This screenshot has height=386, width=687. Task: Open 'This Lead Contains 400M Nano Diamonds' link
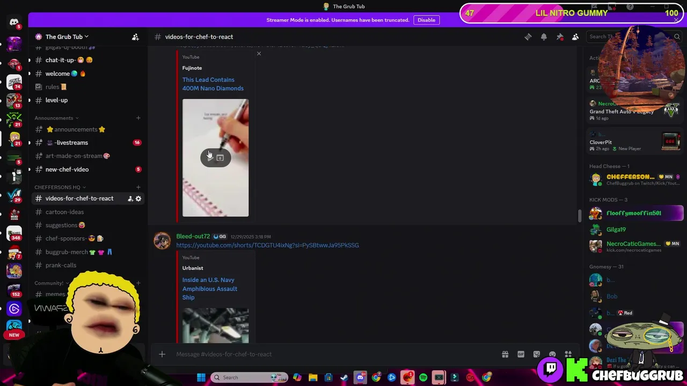pyautogui.click(x=213, y=84)
